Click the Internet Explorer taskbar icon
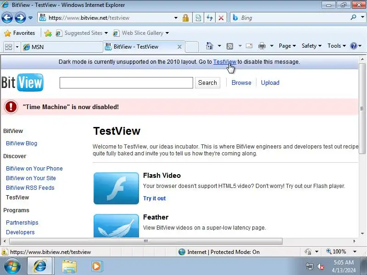Viewport: 367px width, 275px height. 40,266
